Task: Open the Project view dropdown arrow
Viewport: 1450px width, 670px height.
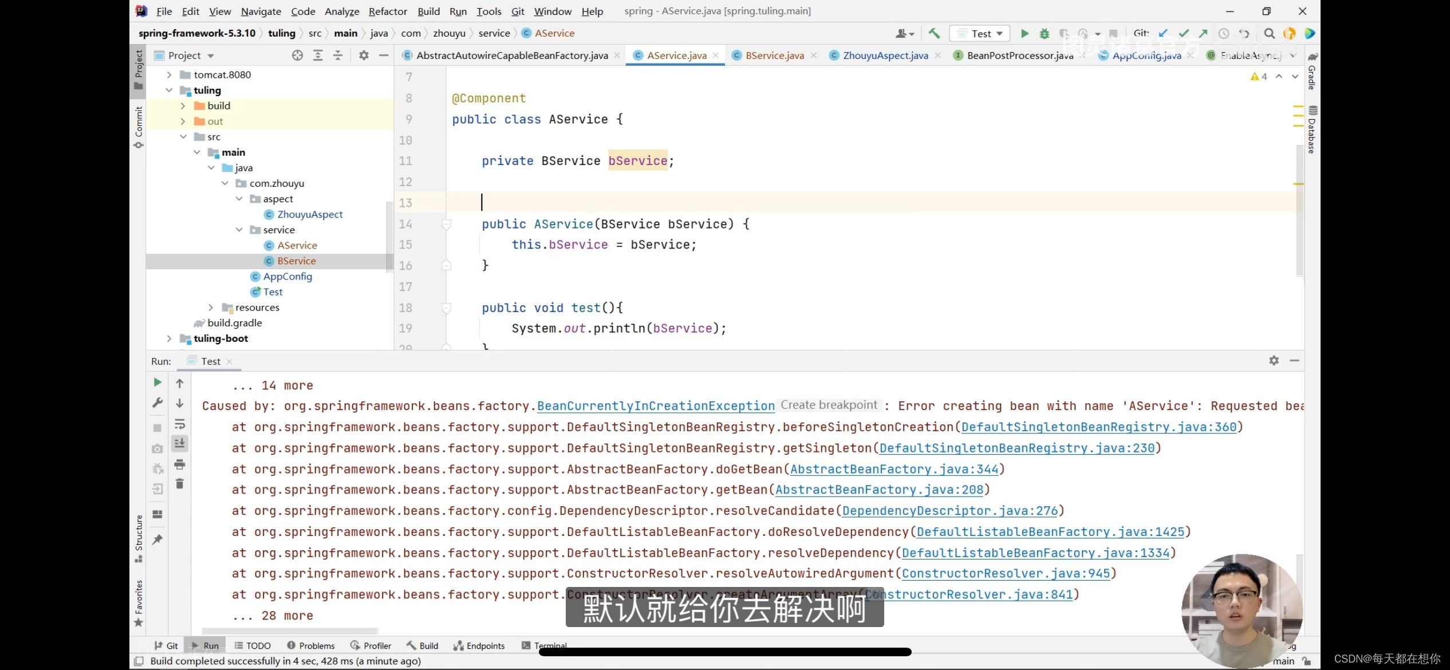Action: click(211, 56)
